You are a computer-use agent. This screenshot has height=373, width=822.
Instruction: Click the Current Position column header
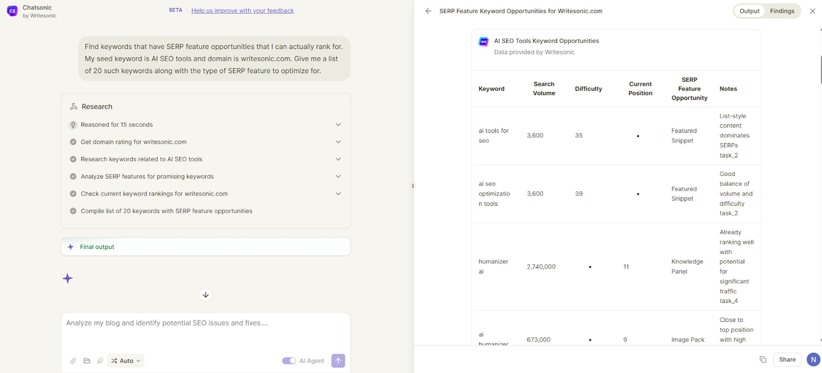pyautogui.click(x=640, y=89)
